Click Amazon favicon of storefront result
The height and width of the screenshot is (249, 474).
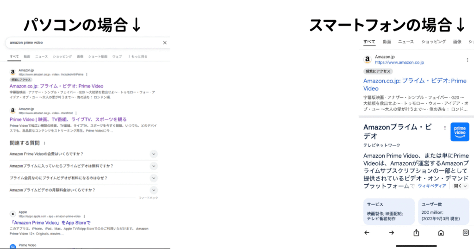[x=12, y=111]
